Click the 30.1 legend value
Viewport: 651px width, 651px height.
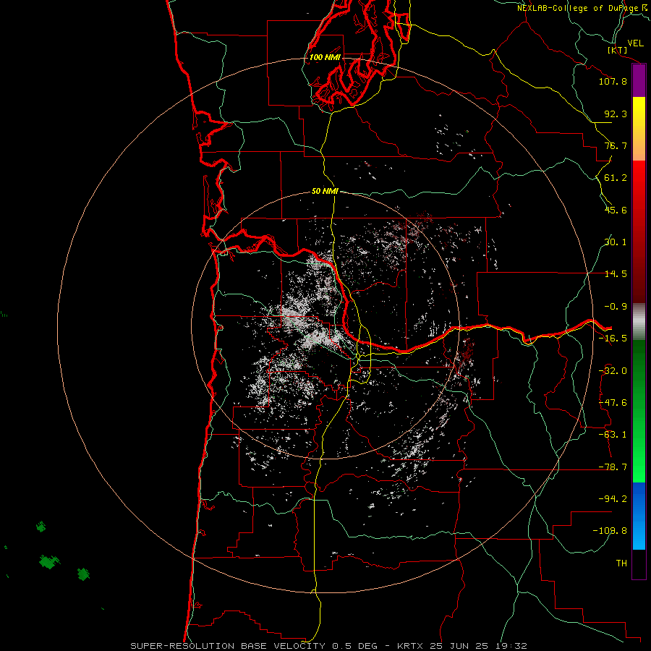tap(616, 242)
